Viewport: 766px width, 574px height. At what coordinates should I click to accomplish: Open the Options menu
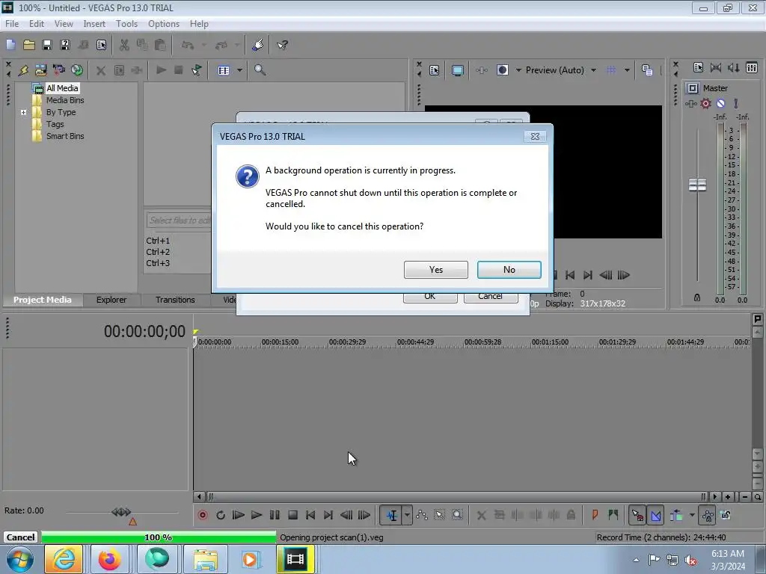coord(164,23)
